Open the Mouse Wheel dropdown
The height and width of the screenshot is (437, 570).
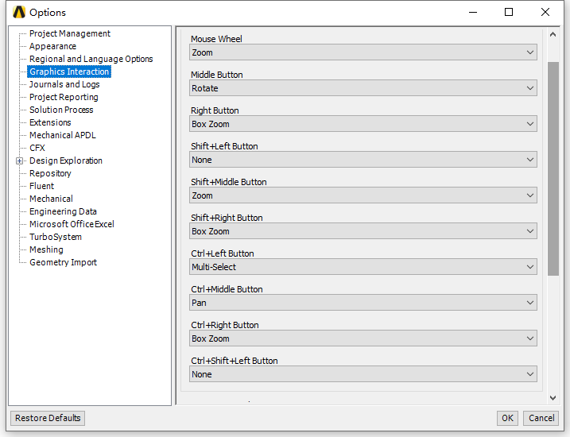pos(363,52)
